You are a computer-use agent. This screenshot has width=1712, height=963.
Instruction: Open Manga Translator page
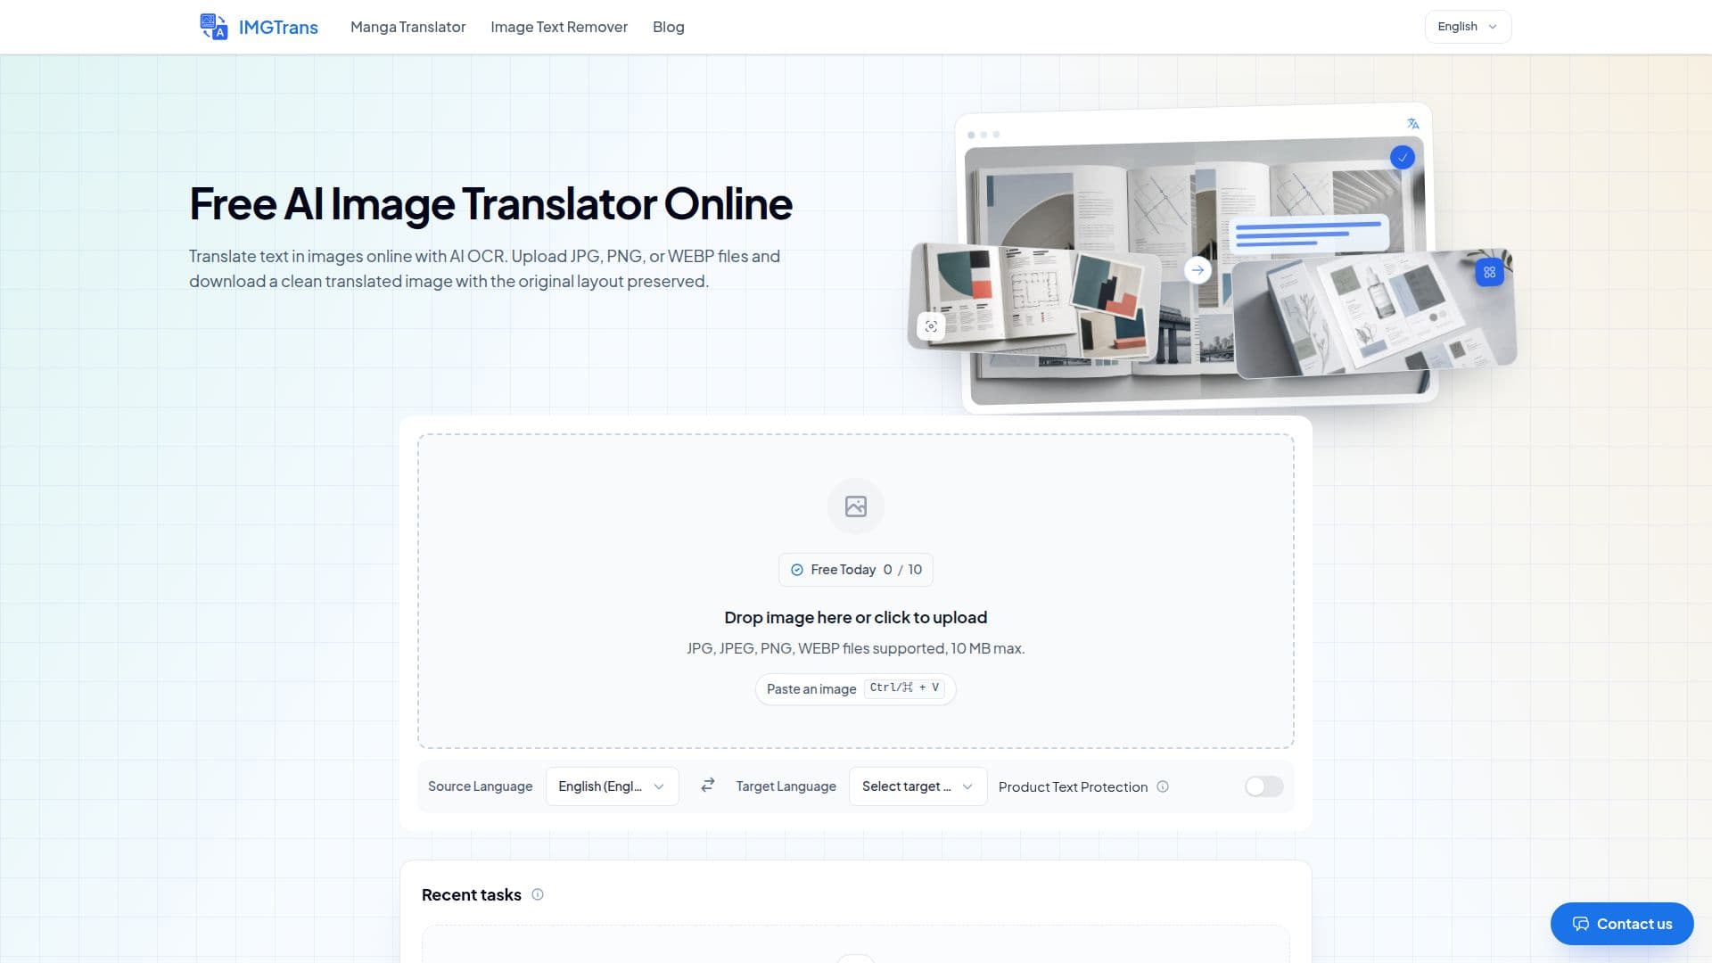[x=408, y=27]
